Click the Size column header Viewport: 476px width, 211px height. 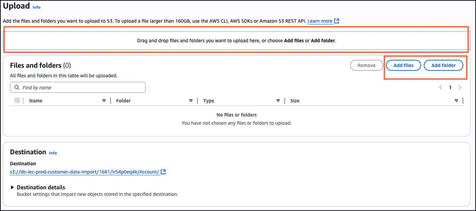(x=295, y=101)
